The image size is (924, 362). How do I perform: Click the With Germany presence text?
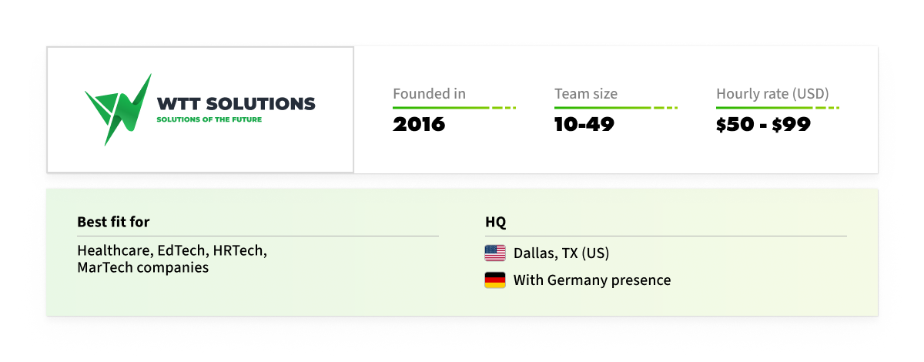tap(592, 280)
